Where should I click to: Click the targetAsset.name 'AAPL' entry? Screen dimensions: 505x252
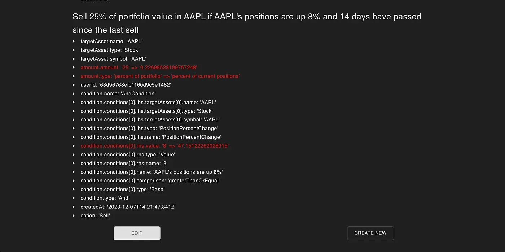(111, 42)
